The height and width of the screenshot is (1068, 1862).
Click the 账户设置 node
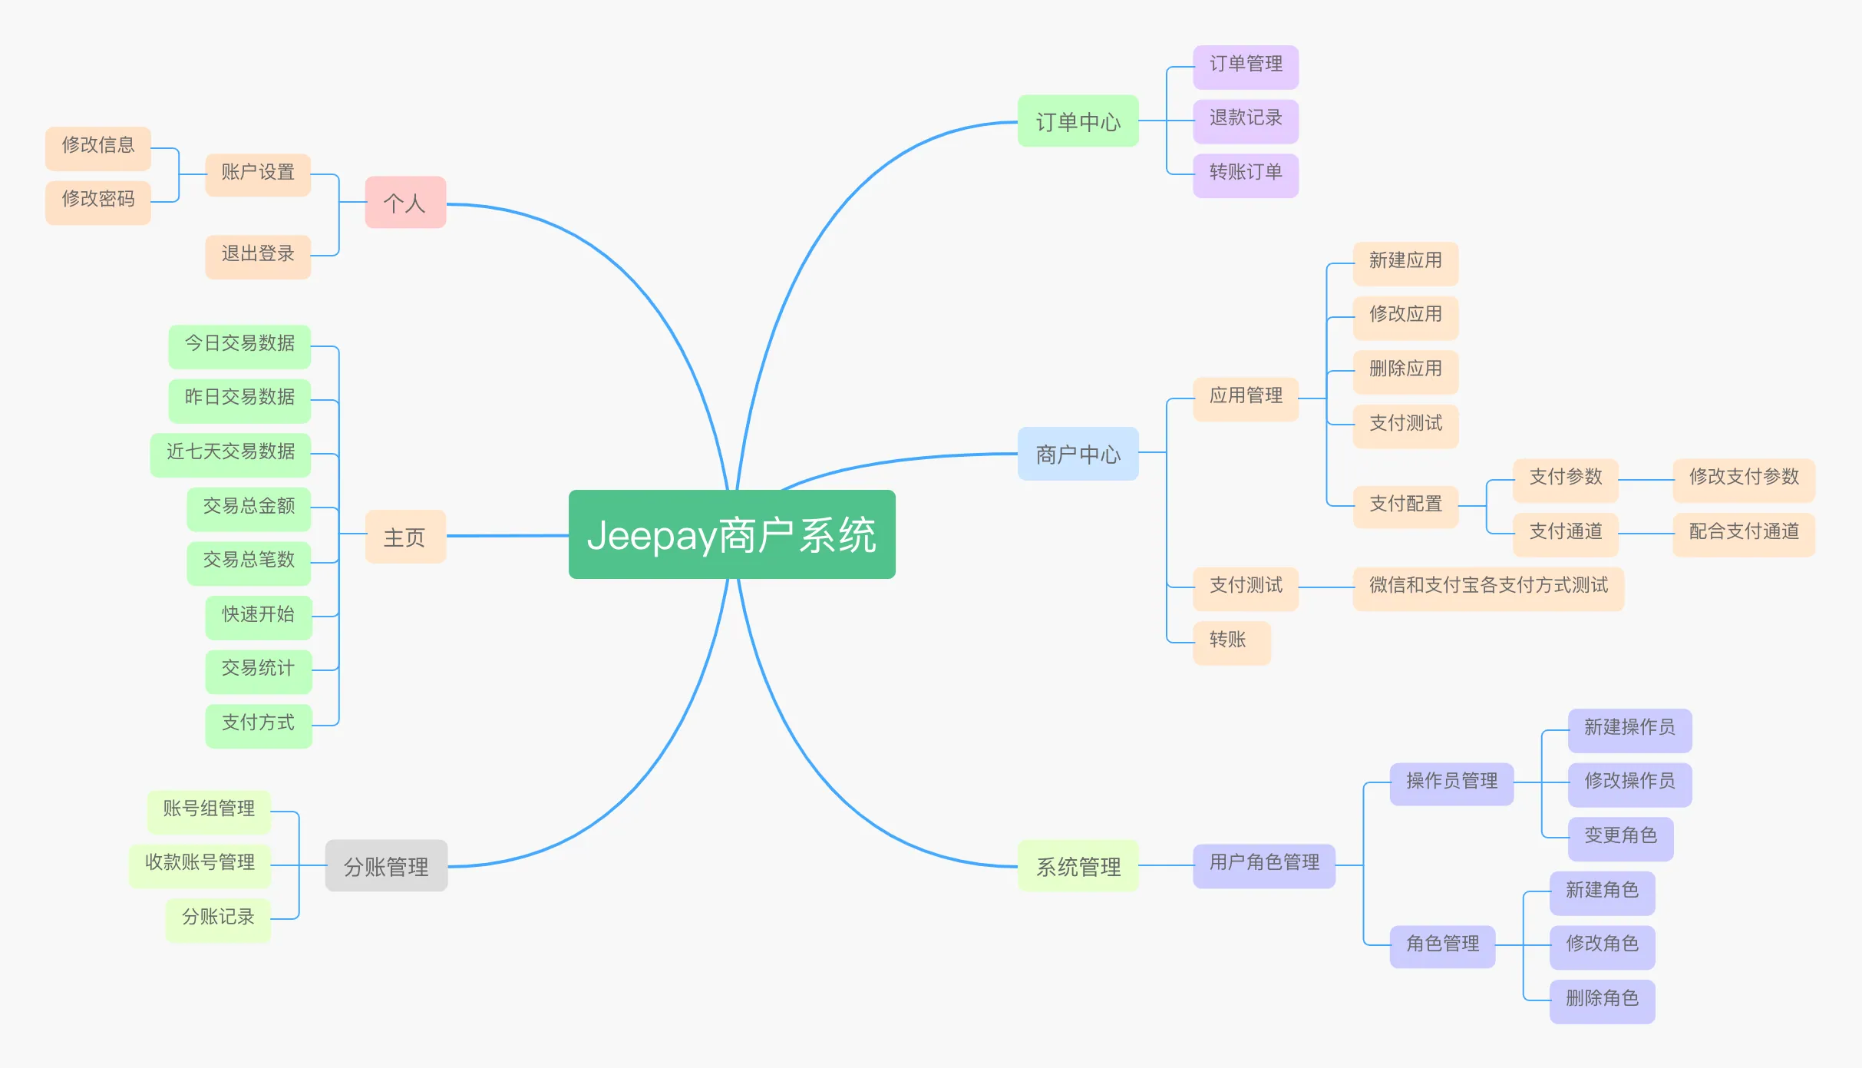click(x=258, y=175)
